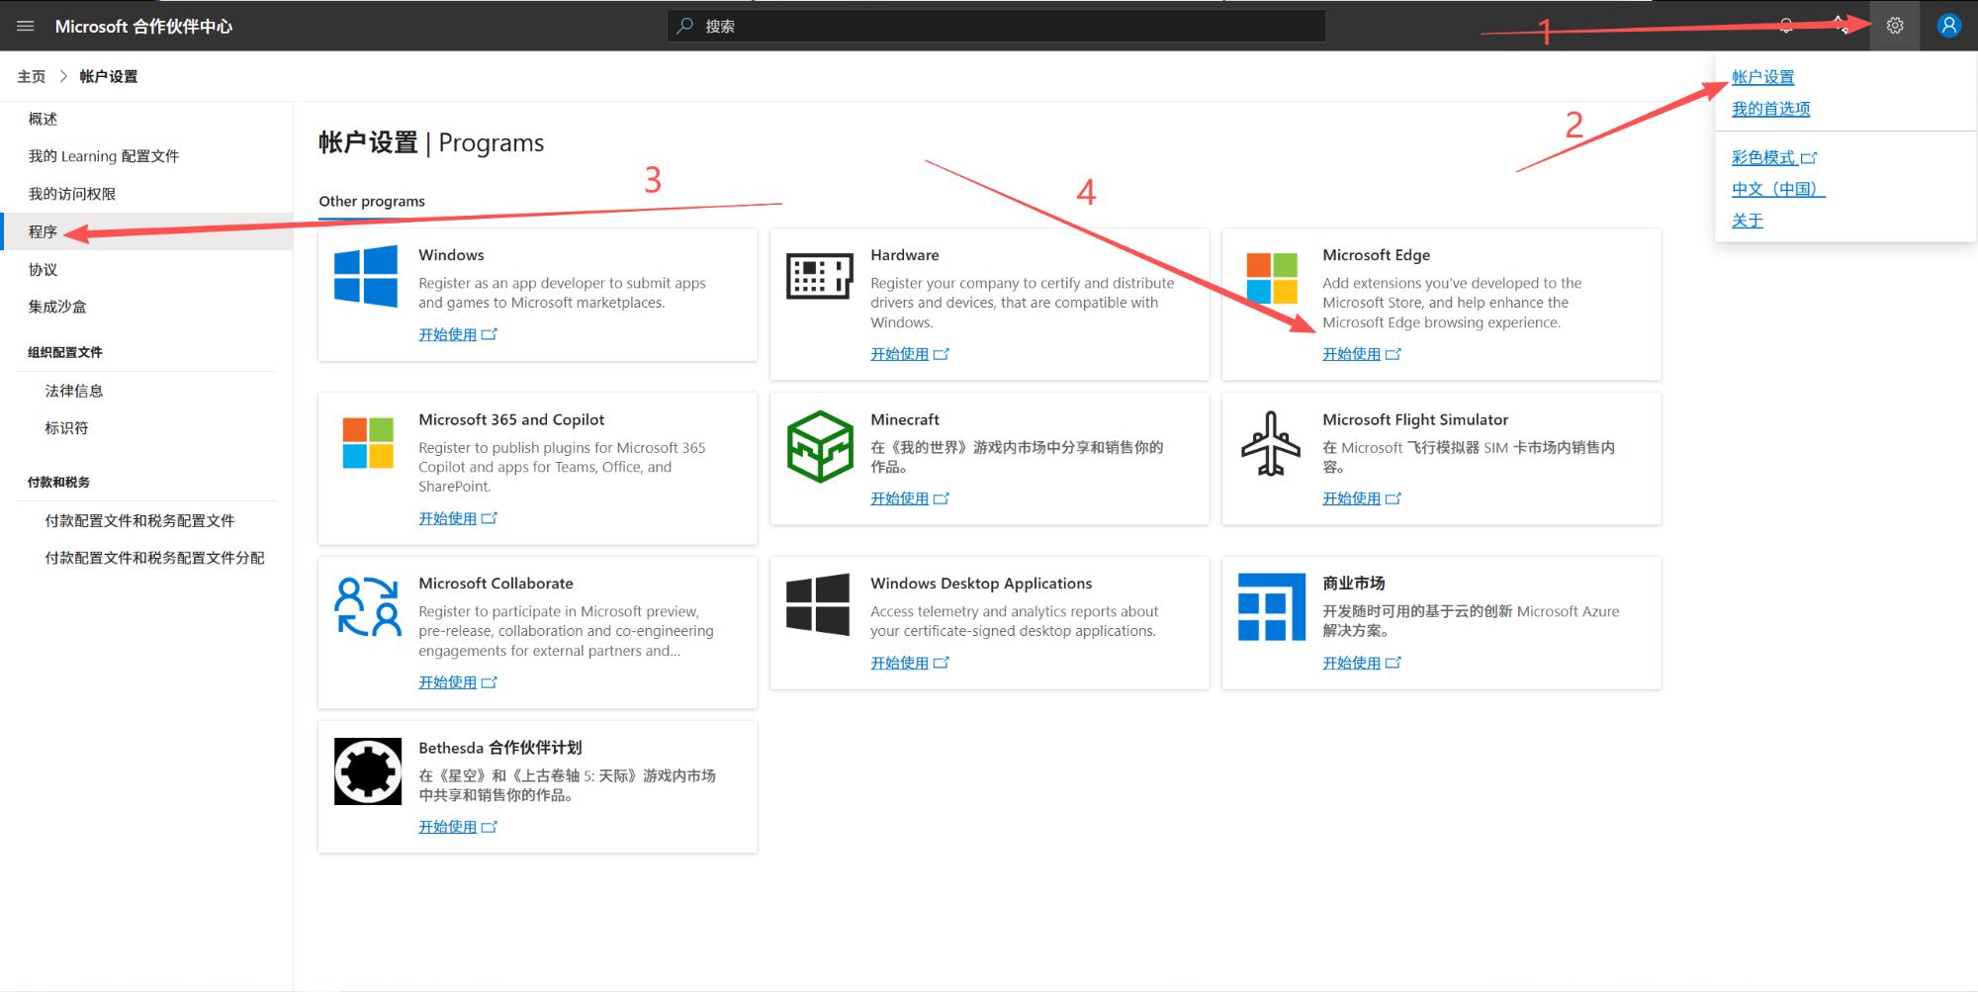1978x992 pixels.
Task: Click 开始使用 under Hardware card
Action: click(899, 354)
